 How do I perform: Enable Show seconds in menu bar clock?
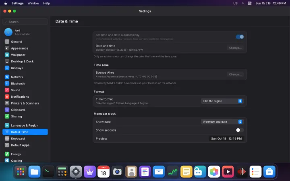(240, 130)
